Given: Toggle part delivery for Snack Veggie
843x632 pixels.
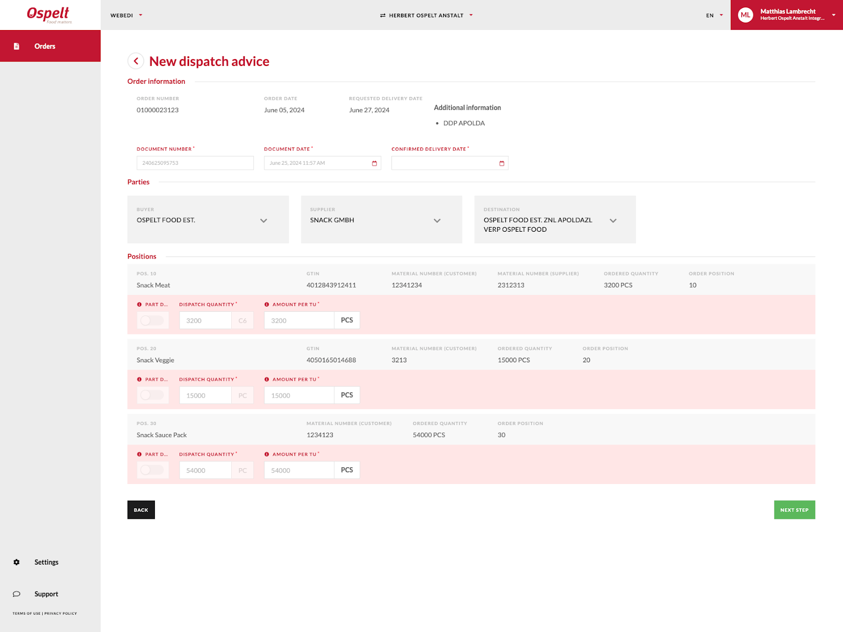Looking at the screenshot, I should (152, 395).
